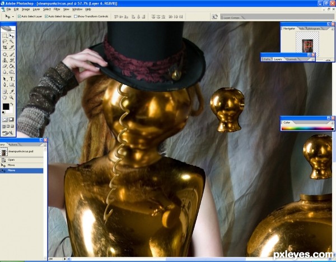This screenshot has width=336, height=262.
Task: Align top edges in options bar
Action: [116, 16]
